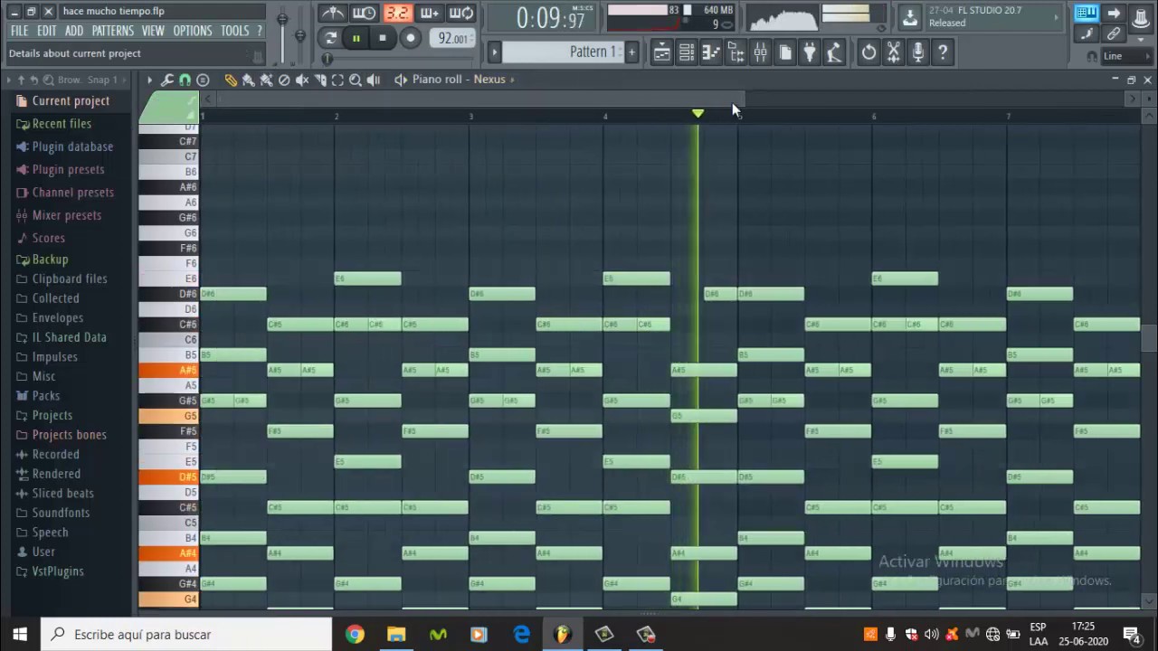Click the one-click recording microphone icon
Screen dimensions: 1158x651
pos(917,52)
